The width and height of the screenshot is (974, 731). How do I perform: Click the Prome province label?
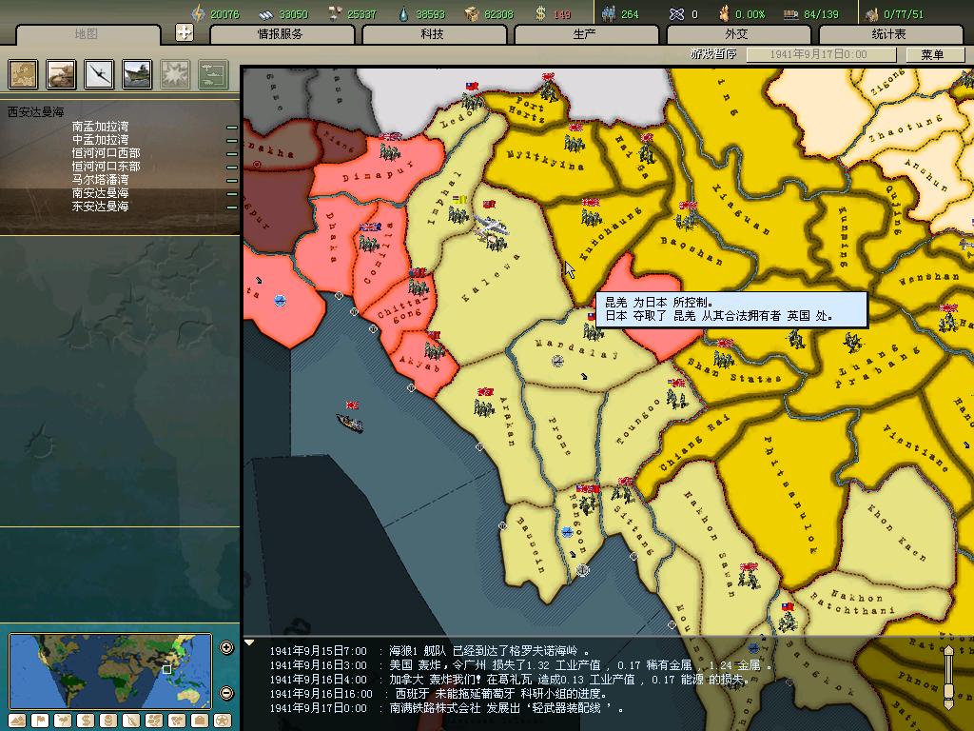[x=560, y=436]
